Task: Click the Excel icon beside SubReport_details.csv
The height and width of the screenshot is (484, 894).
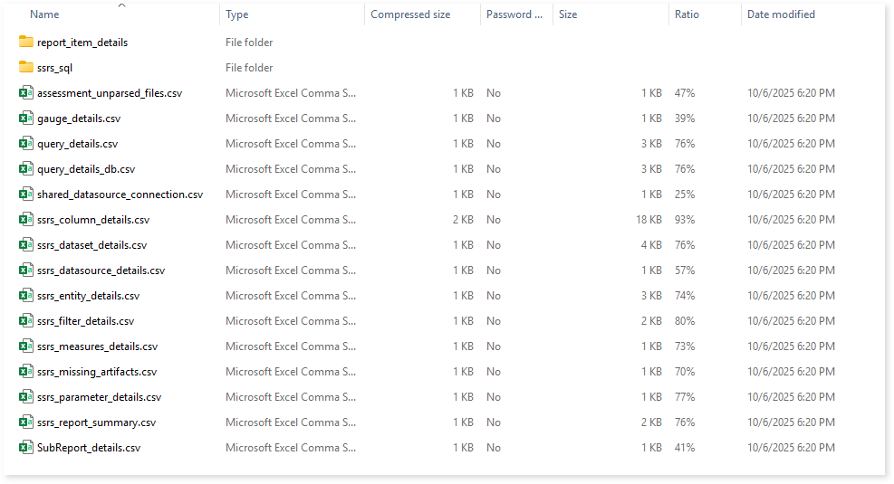Action: point(26,448)
